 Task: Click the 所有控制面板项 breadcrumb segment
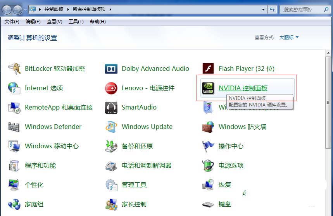[x=89, y=9]
